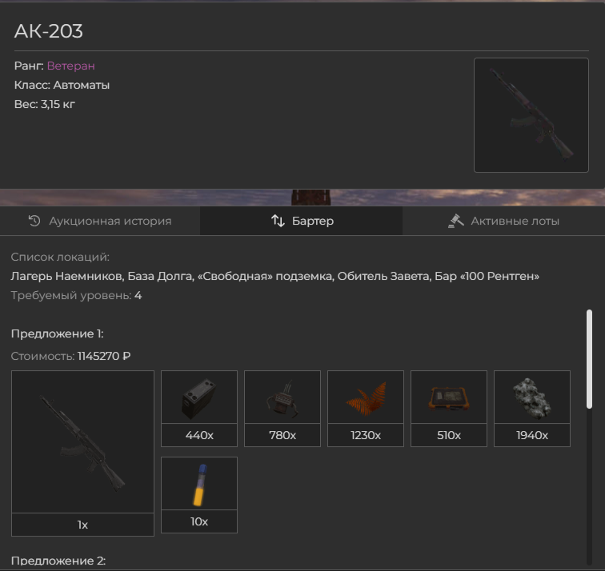
Task: Click the Вес: 3,15 кг text
Action: pyautogui.click(x=45, y=104)
